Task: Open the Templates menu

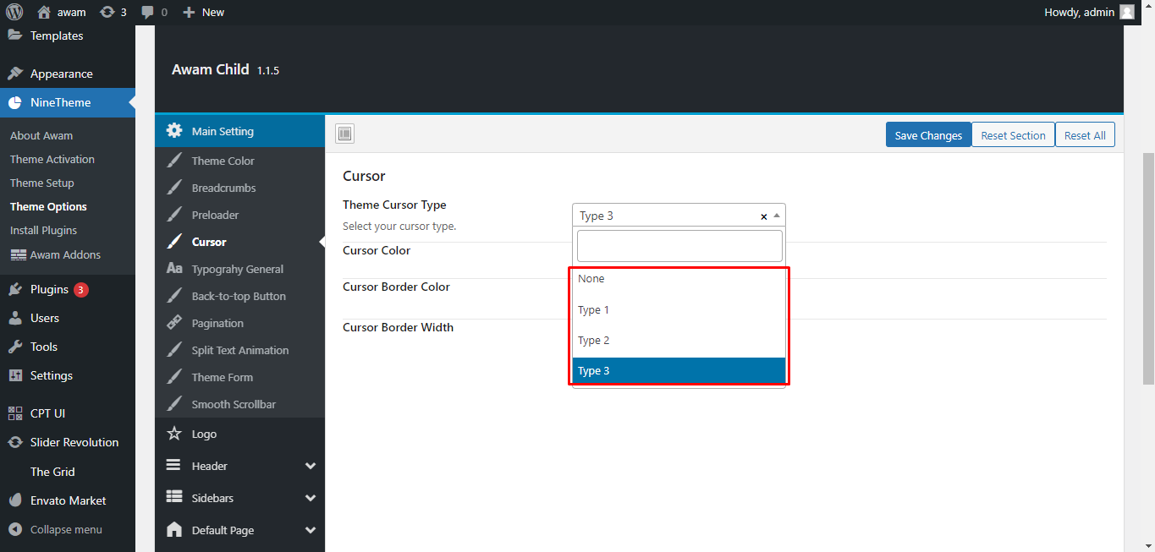Action: (x=57, y=36)
